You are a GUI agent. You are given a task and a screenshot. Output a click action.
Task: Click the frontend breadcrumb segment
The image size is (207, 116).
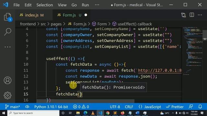pyautogui.click(x=28, y=24)
